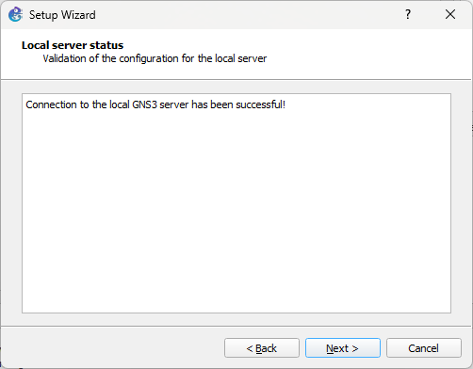Viewport: 473px width, 369px height.
Task: Click the connection successful message line
Action: (155, 104)
